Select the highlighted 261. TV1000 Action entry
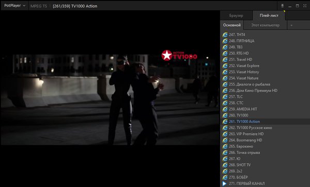The width and height of the screenshot is (310, 187). coord(265,122)
